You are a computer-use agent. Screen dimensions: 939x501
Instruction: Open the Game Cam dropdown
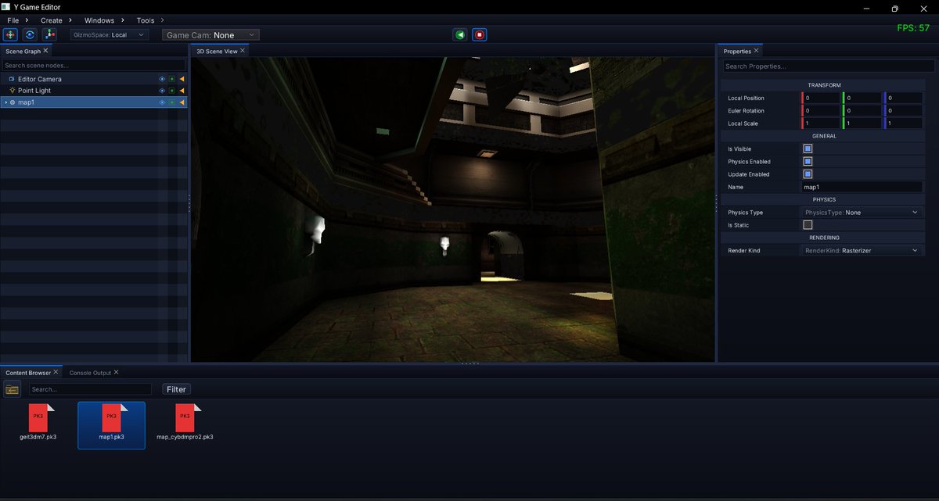[211, 34]
